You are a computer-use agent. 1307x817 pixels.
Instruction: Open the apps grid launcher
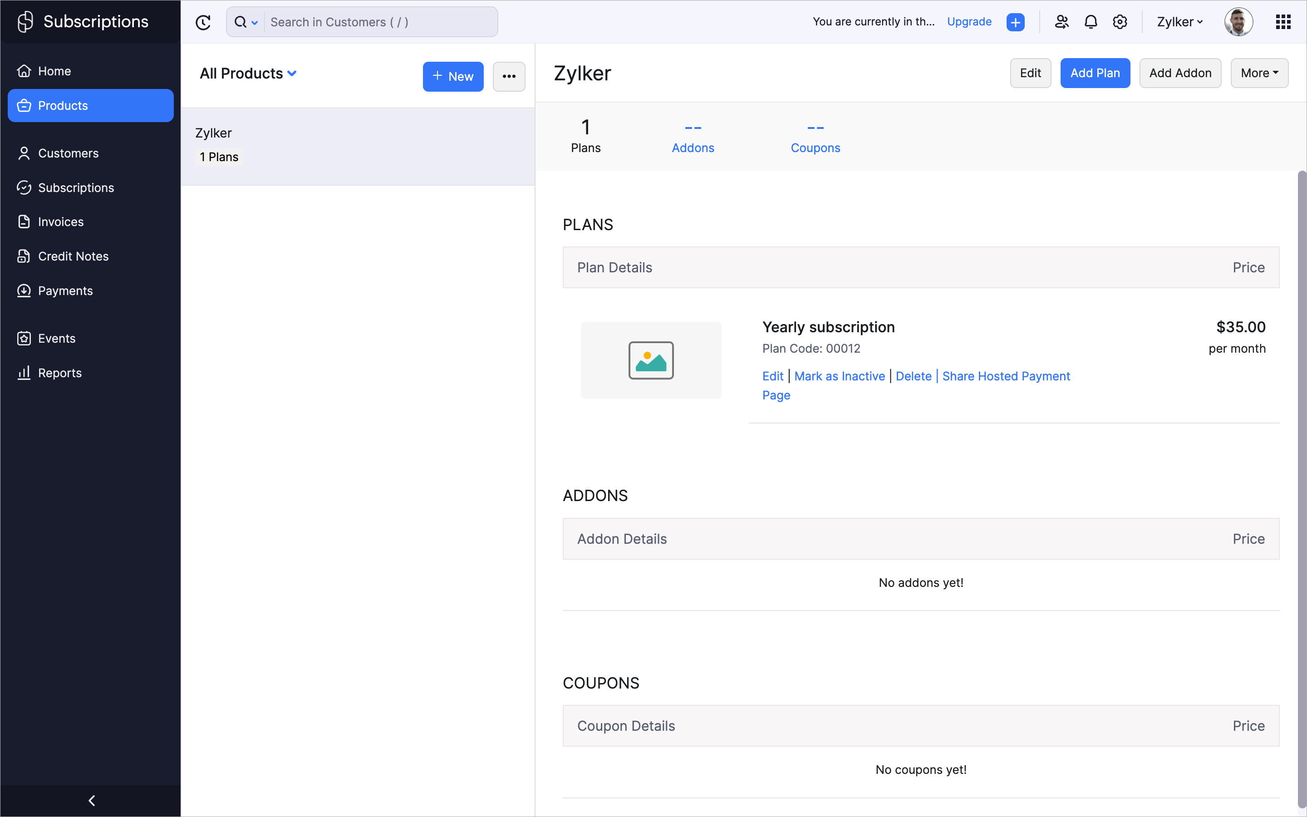click(x=1282, y=22)
